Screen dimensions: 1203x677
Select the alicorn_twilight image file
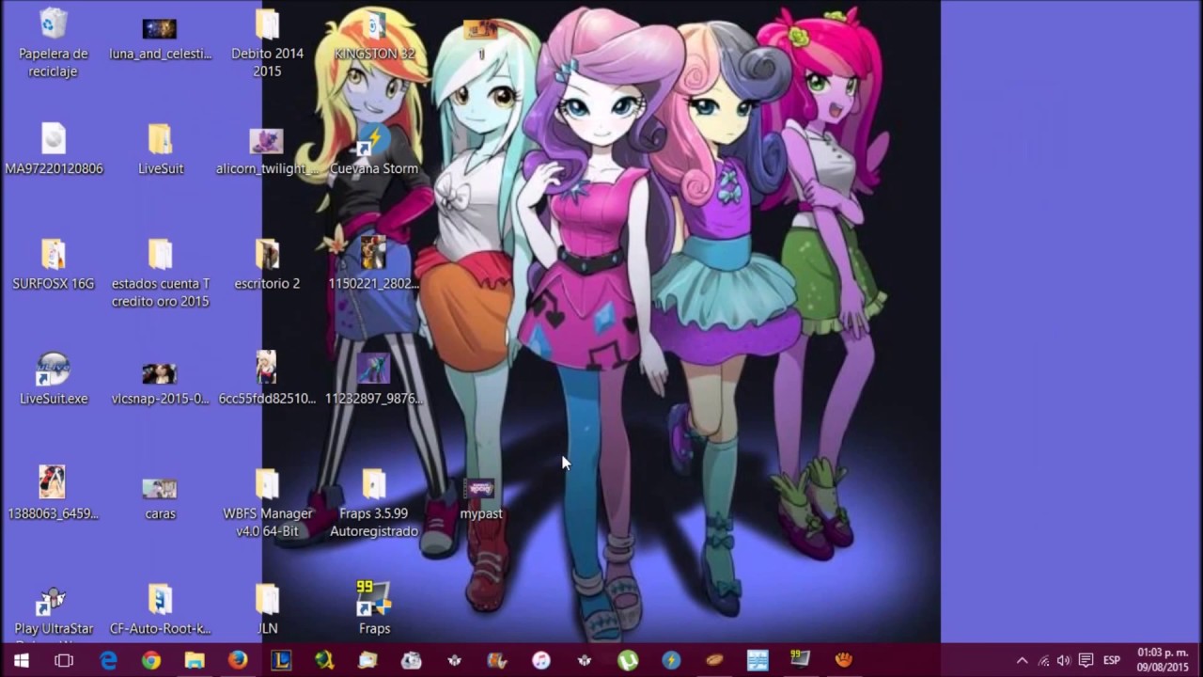pyautogui.click(x=267, y=150)
